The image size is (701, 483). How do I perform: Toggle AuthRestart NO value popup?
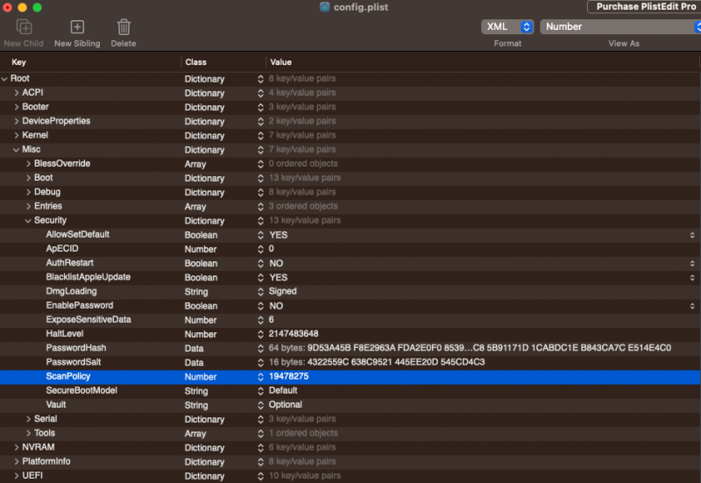692,263
